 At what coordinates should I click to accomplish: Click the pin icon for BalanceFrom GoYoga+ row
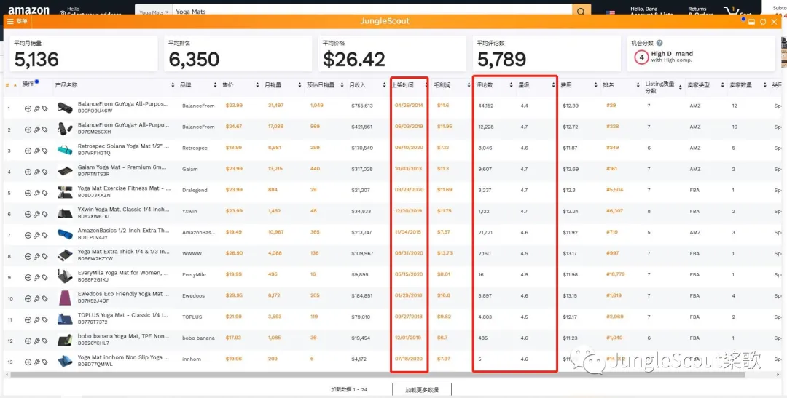point(36,130)
